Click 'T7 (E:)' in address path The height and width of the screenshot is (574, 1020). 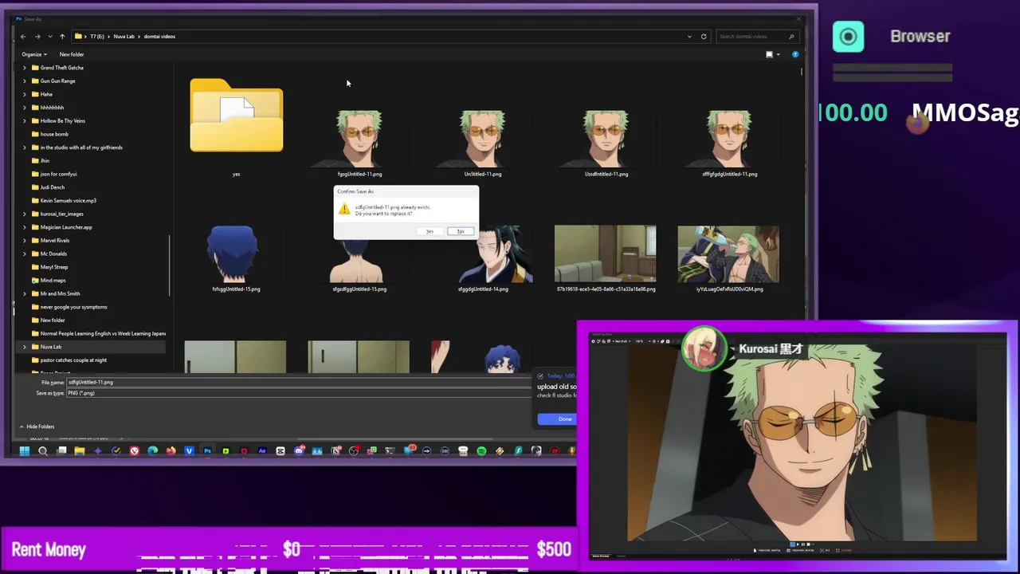coord(96,36)
